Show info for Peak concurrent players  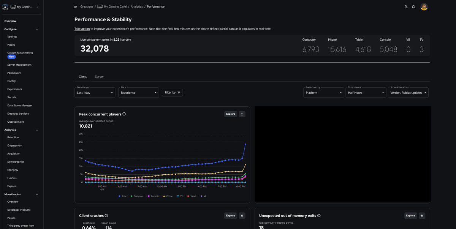pos(124,114)
